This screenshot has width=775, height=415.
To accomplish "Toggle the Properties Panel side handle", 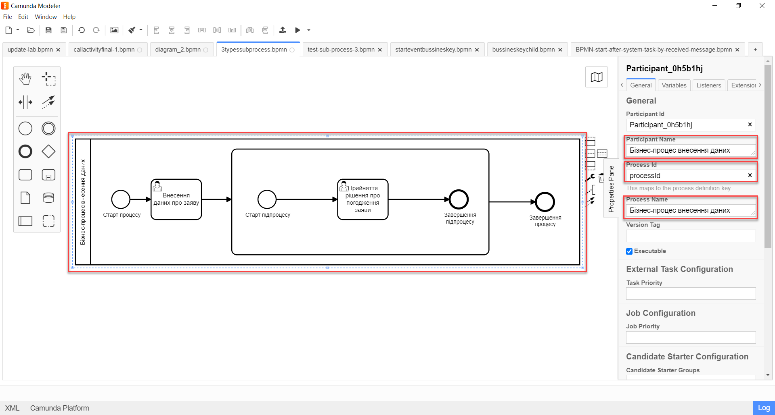I will coord(611,188).
